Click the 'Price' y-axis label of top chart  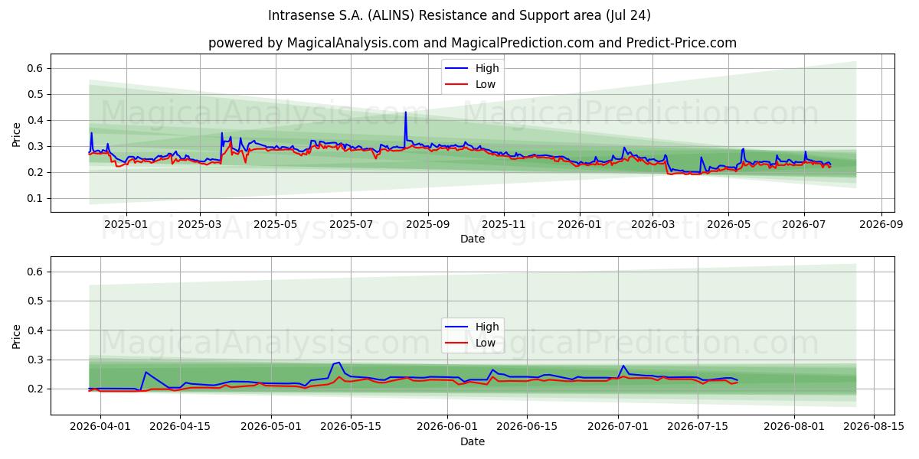[x=17, y=133]
